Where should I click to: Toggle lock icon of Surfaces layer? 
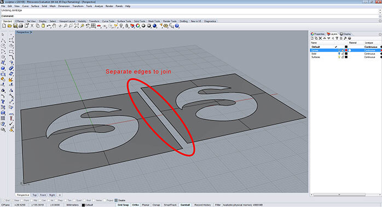pyautogui.click(x=343, y=57)
